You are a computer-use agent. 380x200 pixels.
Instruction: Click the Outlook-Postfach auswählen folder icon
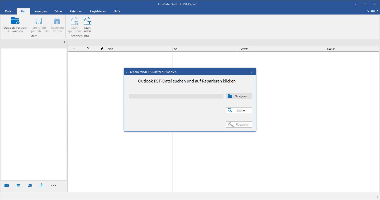(x=15, y=21)
